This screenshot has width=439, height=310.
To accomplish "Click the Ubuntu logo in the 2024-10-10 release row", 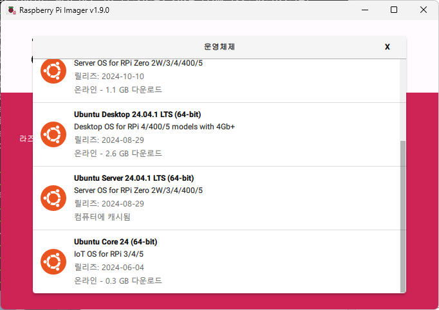I will [53, 71].
